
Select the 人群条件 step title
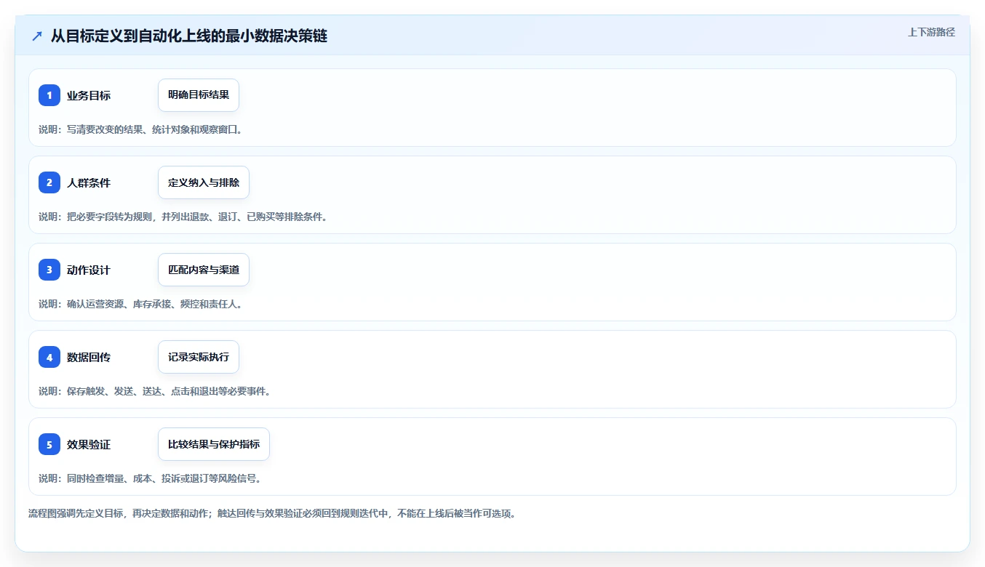(89, 183)
